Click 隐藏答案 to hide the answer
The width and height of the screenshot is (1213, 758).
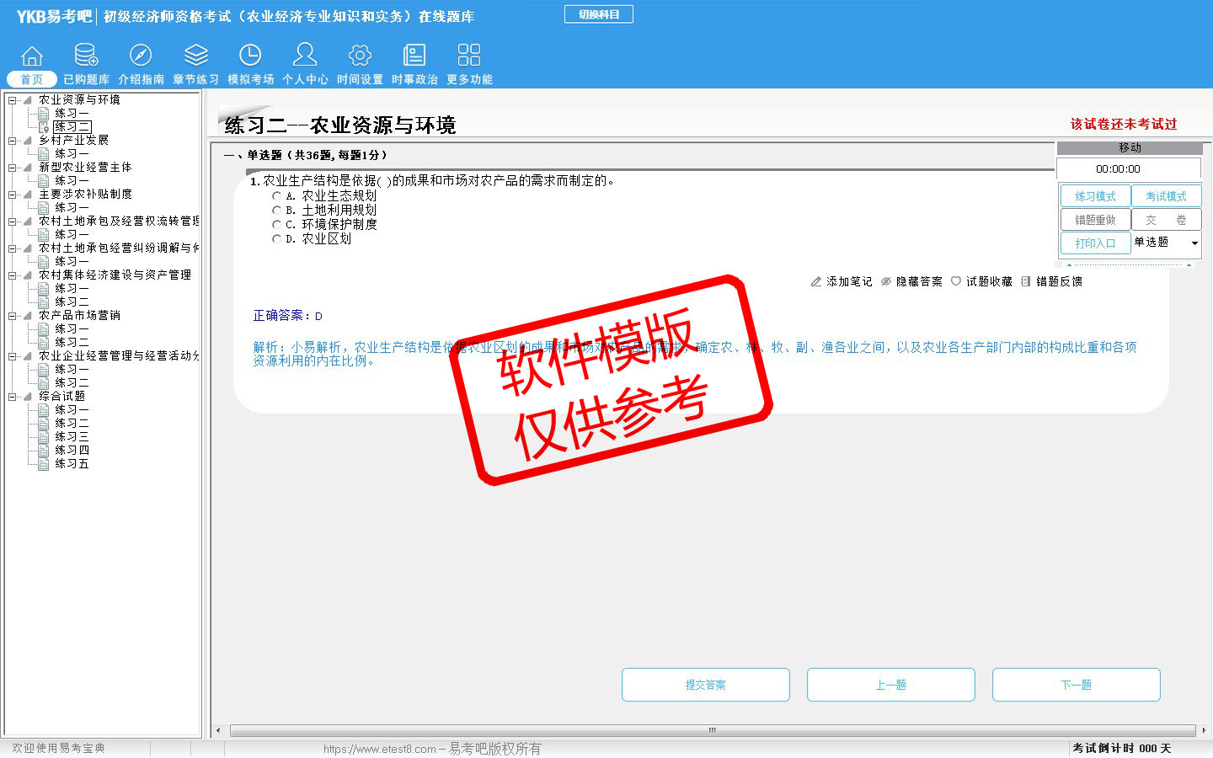[x=911, y=281]
